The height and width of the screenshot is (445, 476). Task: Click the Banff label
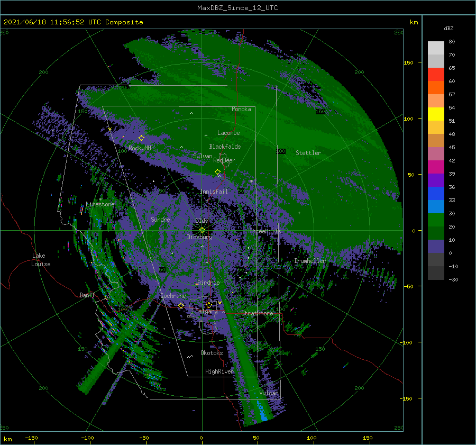click(87, 295)
